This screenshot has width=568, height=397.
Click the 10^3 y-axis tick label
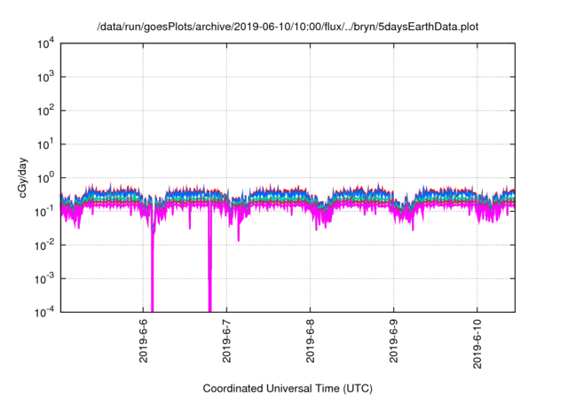click(x=46, y=77)
